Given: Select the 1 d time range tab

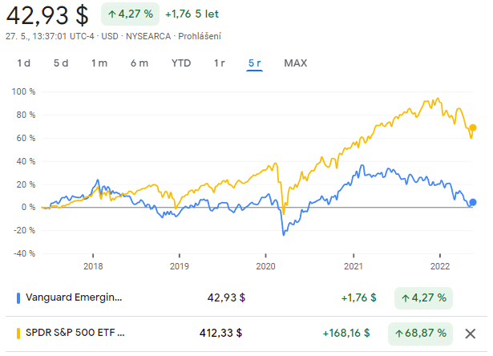Looking at the screenshot, I should tap(23, 63).
